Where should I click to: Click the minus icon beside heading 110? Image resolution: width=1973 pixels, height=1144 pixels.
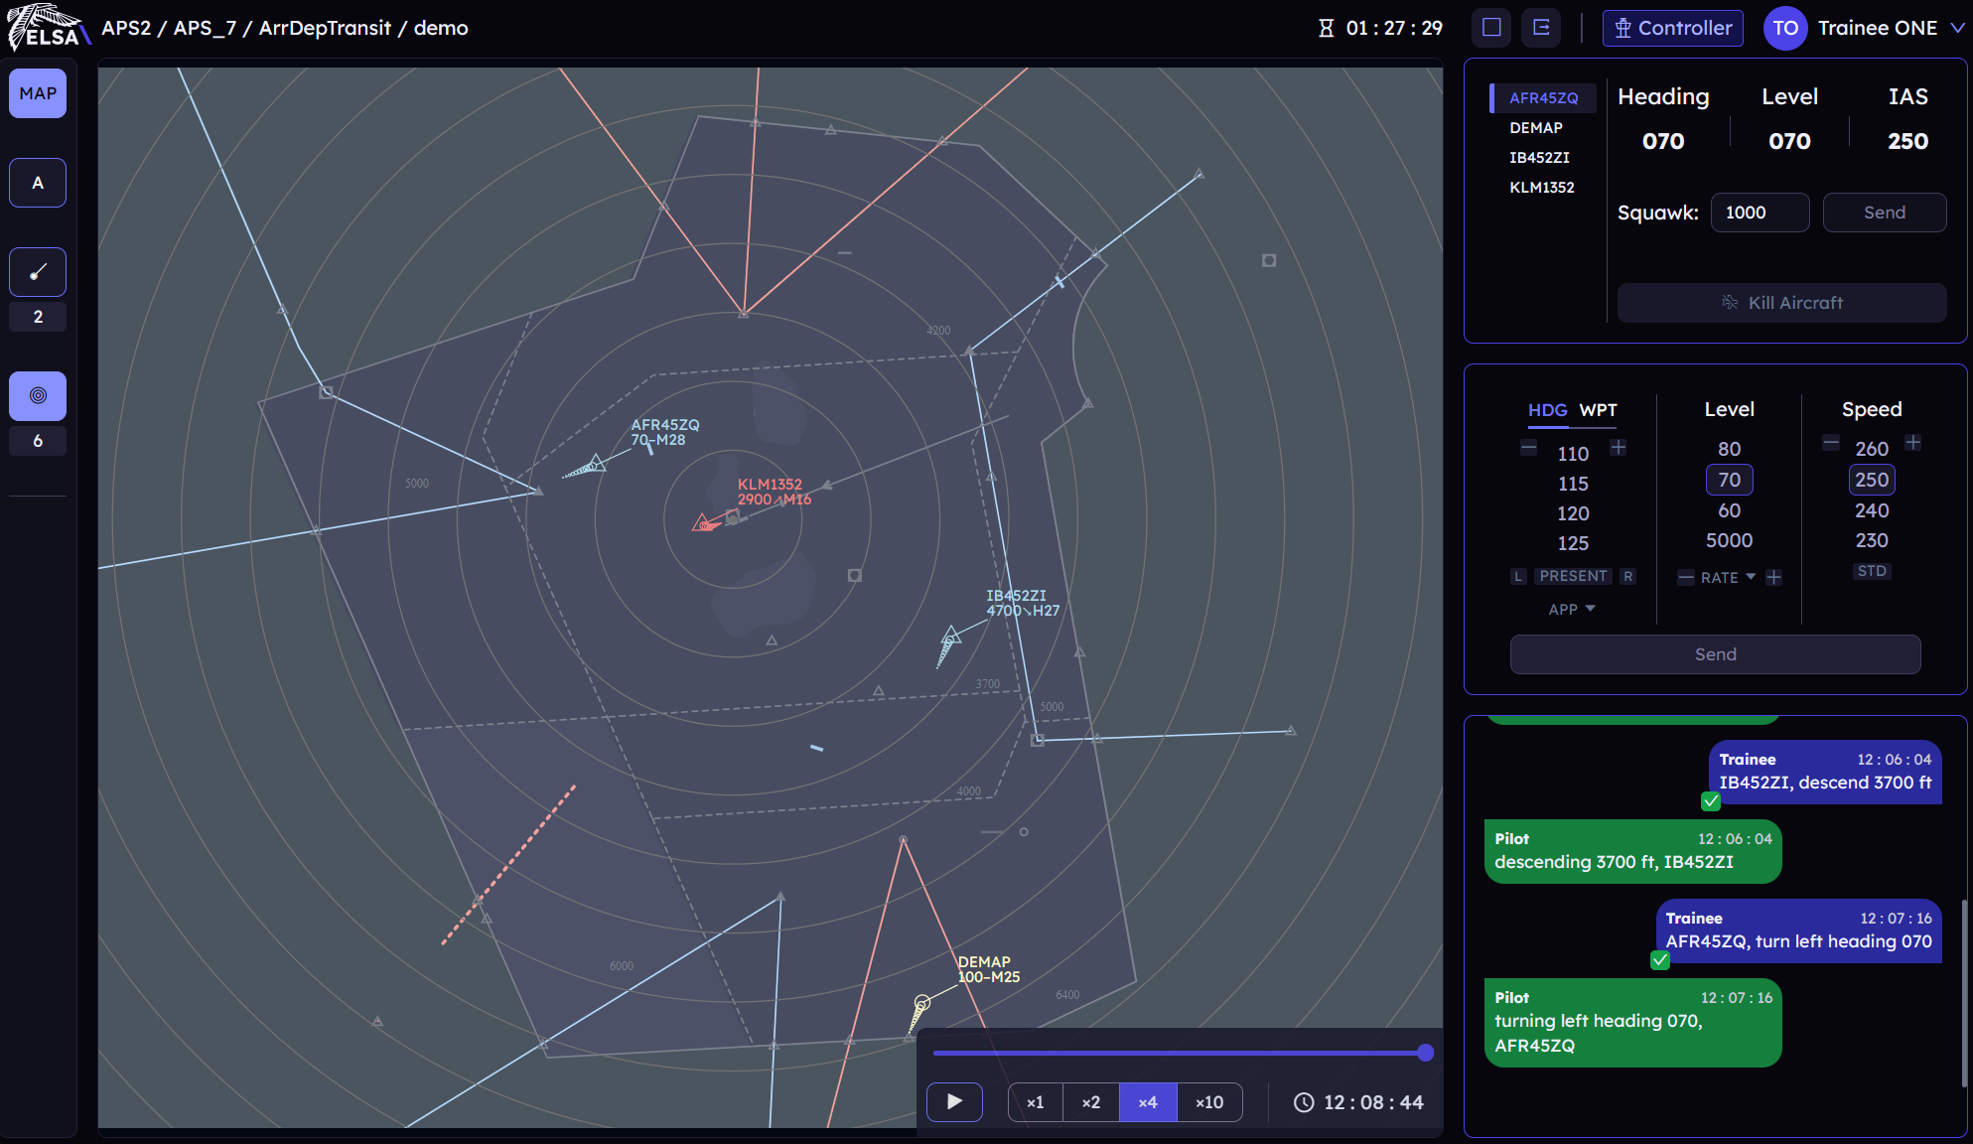click(x=1529, y=448)
